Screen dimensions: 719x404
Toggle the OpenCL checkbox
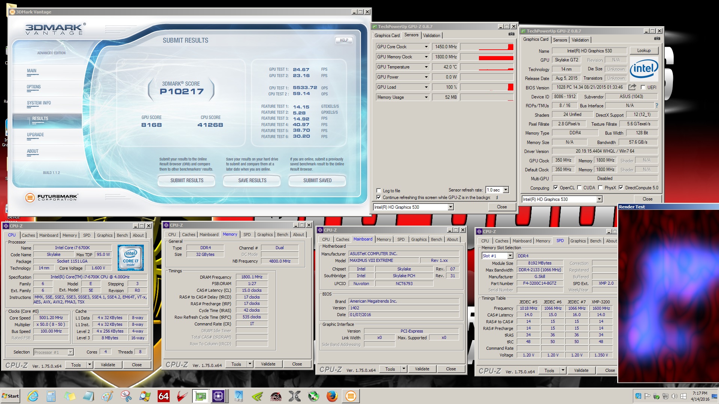pyautogui.click(x=556, y=188)
